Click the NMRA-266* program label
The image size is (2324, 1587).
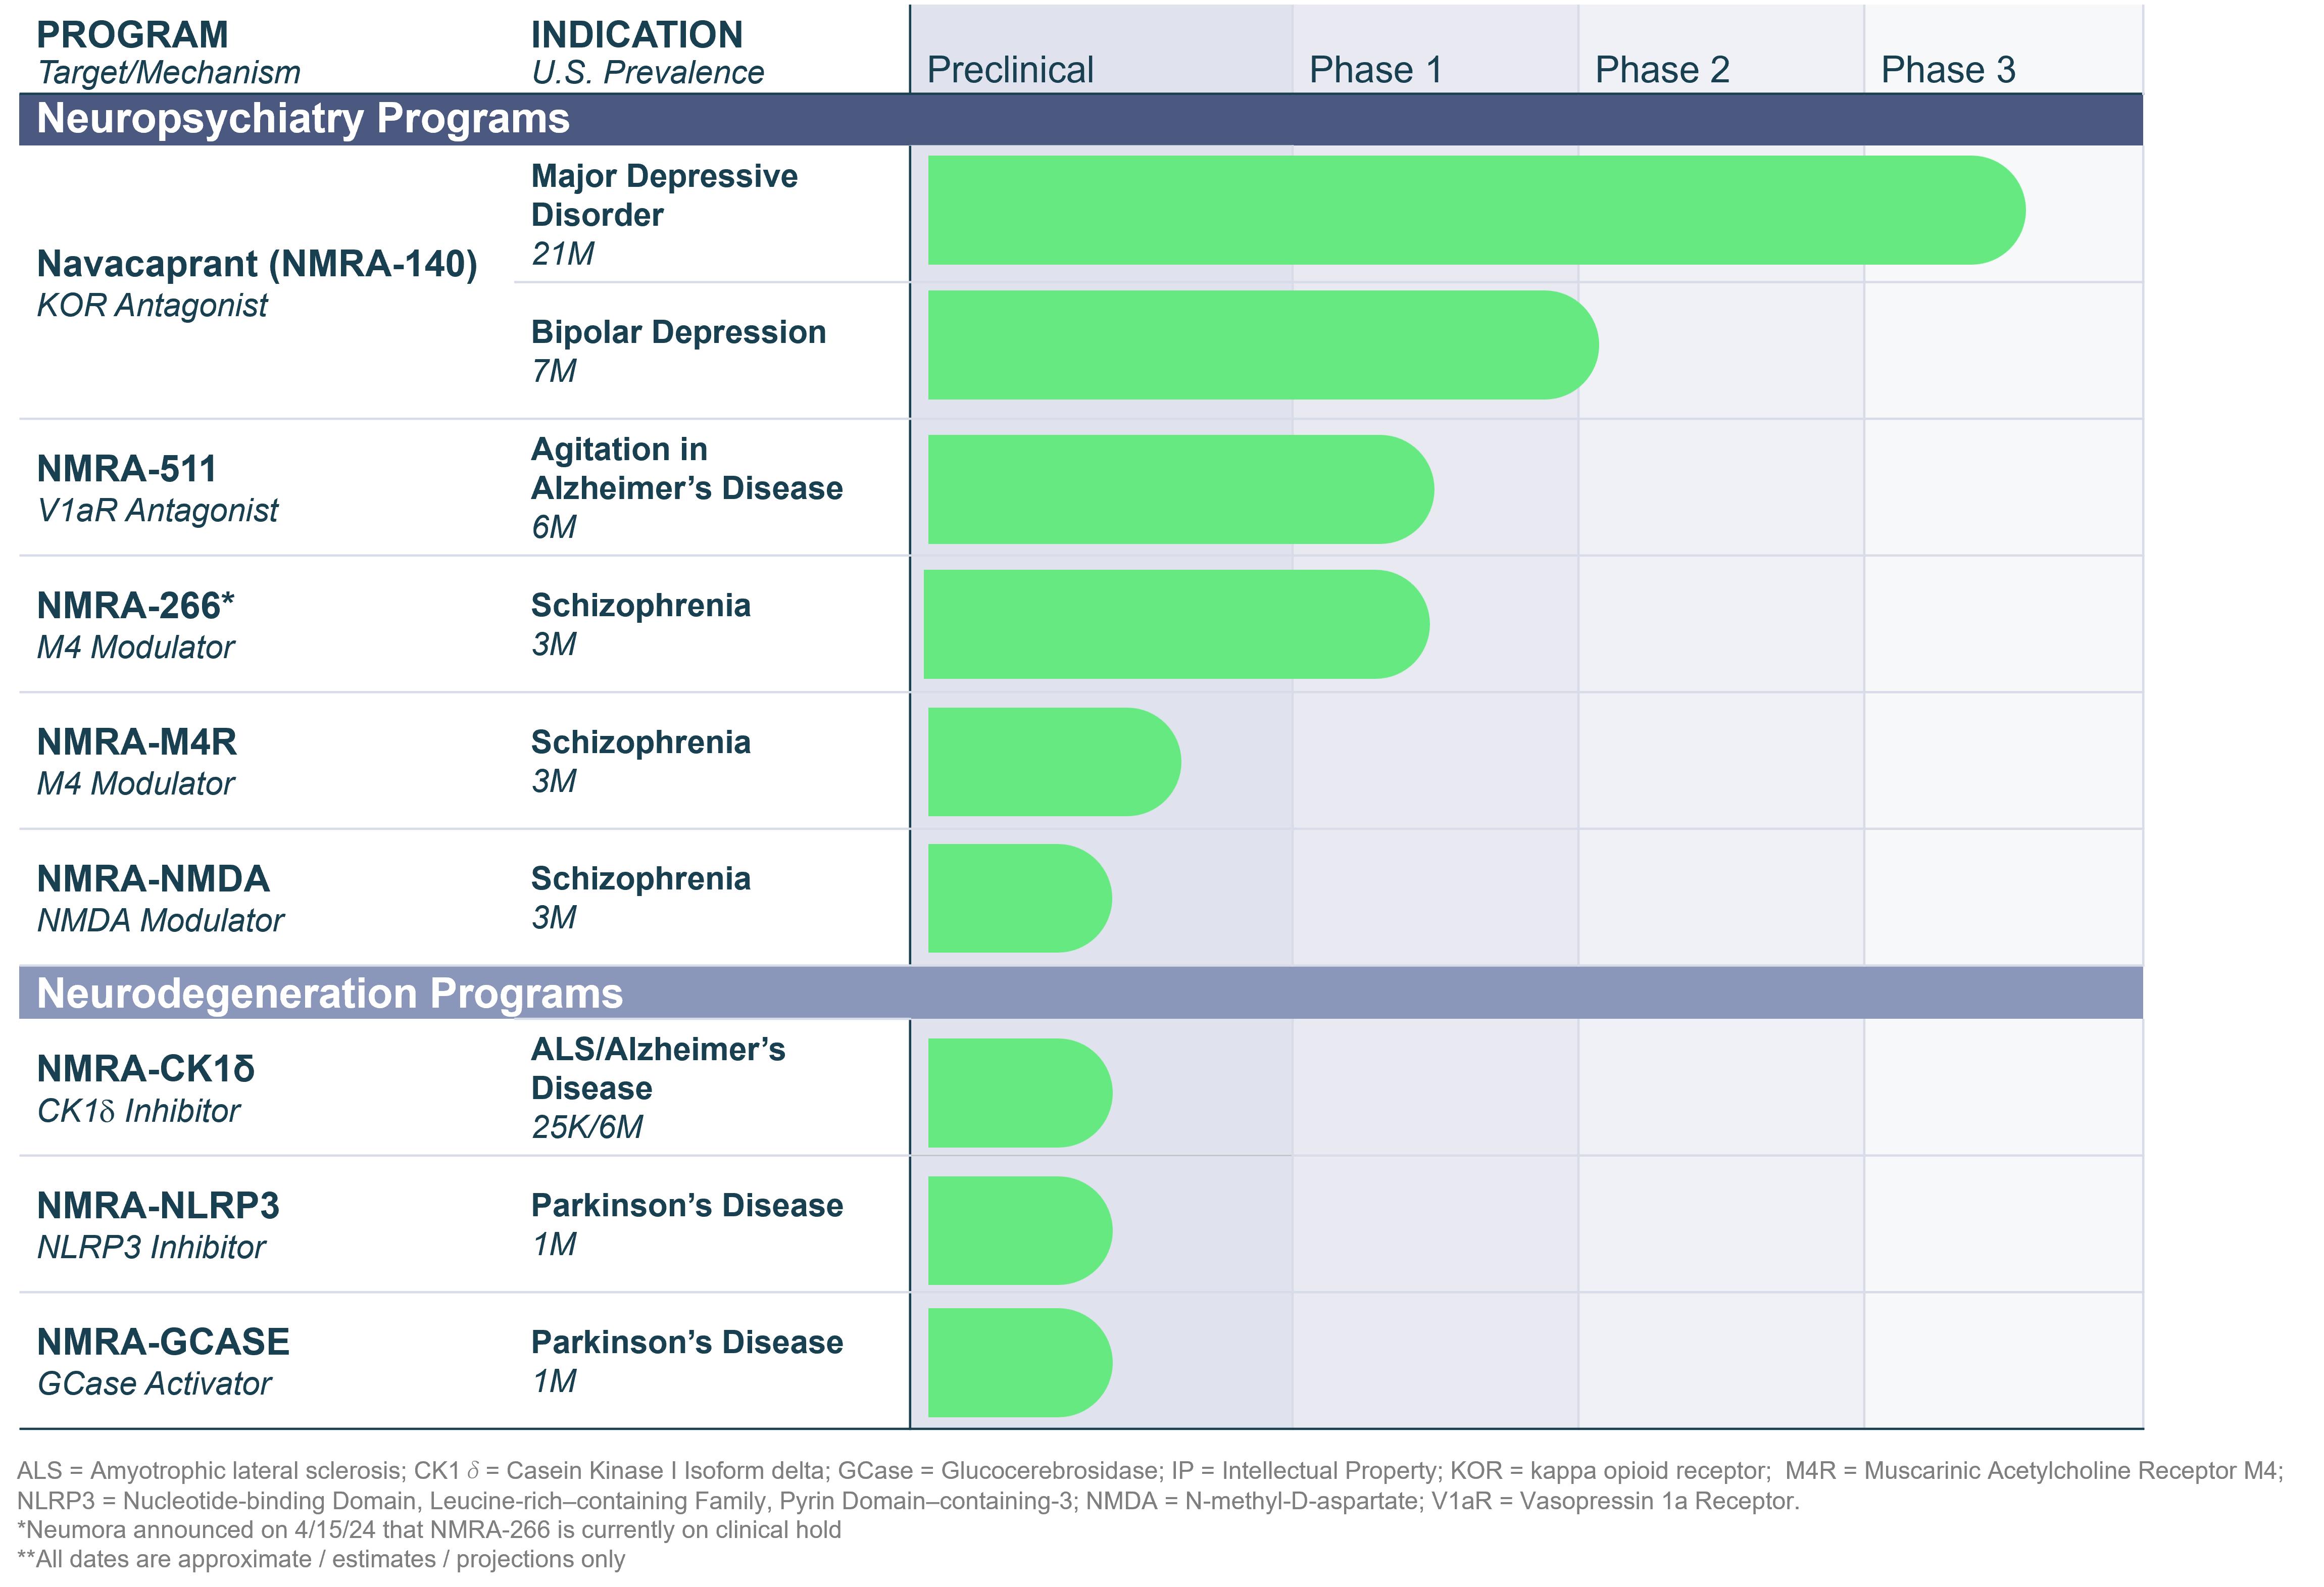(135, 606)
